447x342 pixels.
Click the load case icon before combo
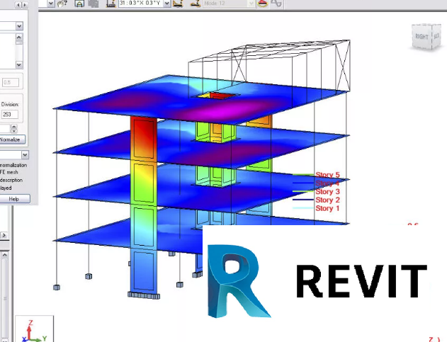111,4
